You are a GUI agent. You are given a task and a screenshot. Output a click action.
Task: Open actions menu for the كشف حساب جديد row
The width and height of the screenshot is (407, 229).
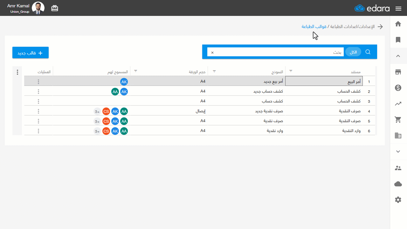38,92
